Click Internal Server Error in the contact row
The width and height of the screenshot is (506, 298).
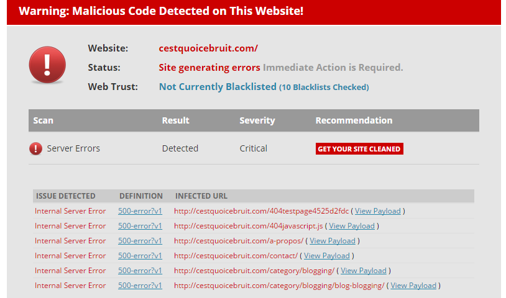pos(70,256)
